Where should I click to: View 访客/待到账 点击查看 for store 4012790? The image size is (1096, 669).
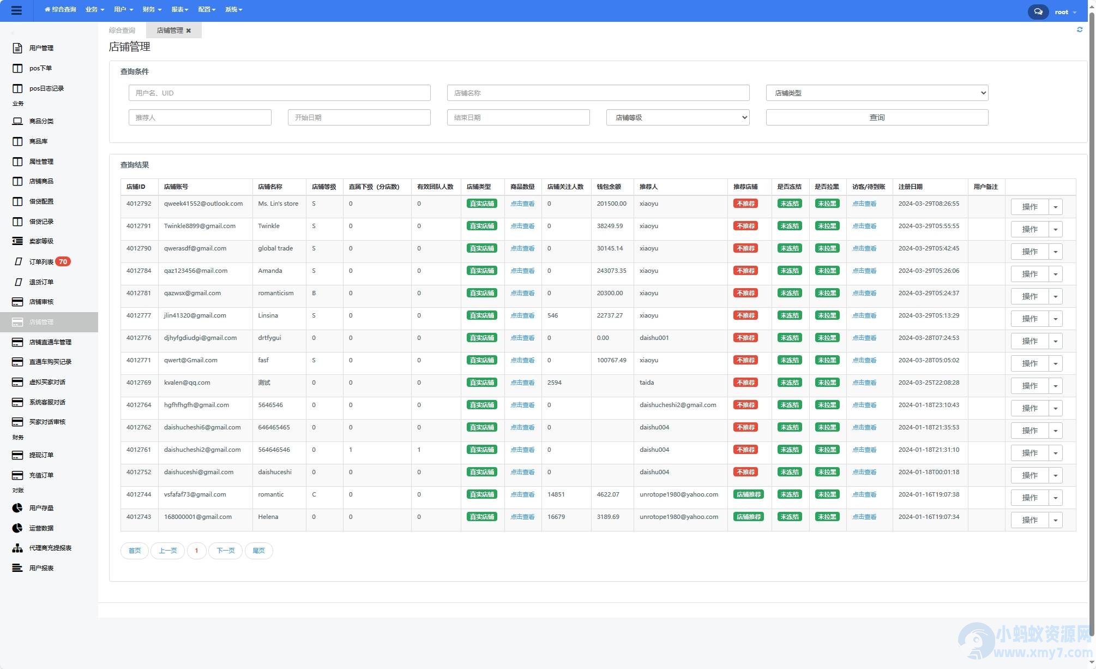tap(864, 248)
